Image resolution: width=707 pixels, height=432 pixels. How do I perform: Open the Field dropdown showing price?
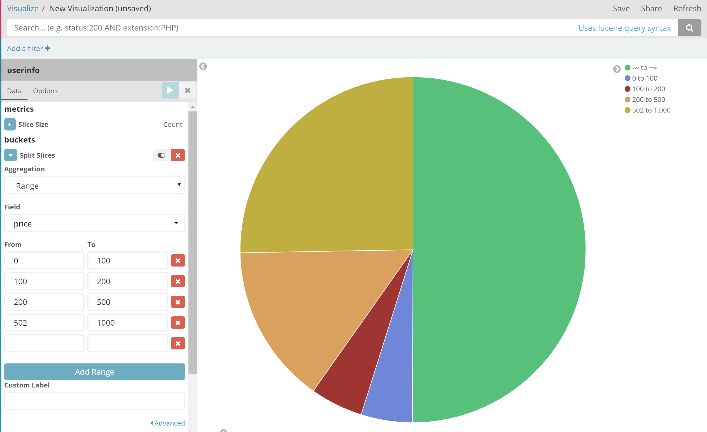point(94,223)
